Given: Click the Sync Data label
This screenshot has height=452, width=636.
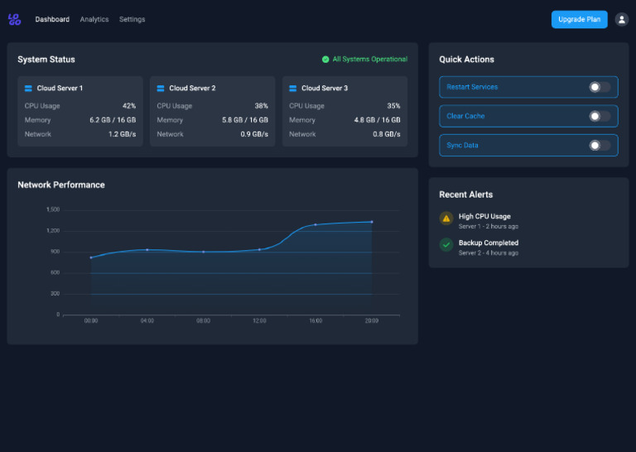Looking at the screenshot, I should point(462,145).
